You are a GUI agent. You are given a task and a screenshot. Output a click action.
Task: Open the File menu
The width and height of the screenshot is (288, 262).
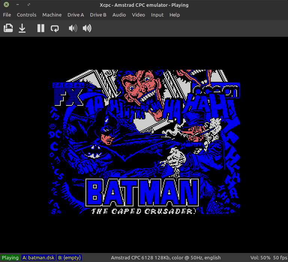click(7, 15)
